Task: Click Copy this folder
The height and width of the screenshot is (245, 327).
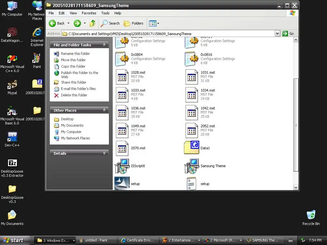Action: (73, 66)
